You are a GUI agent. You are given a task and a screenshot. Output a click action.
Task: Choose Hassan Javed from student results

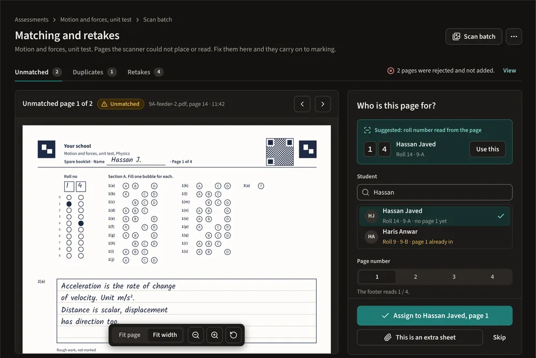point(435,216)
